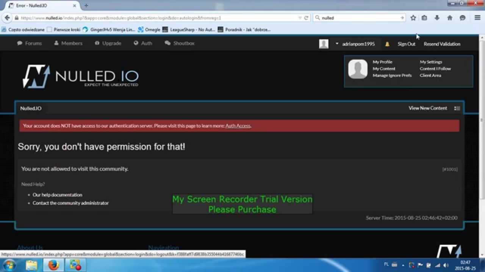Click the browser back arrow button
The height and width of the screenshot is (272, 485).
(x=7, y=18)
